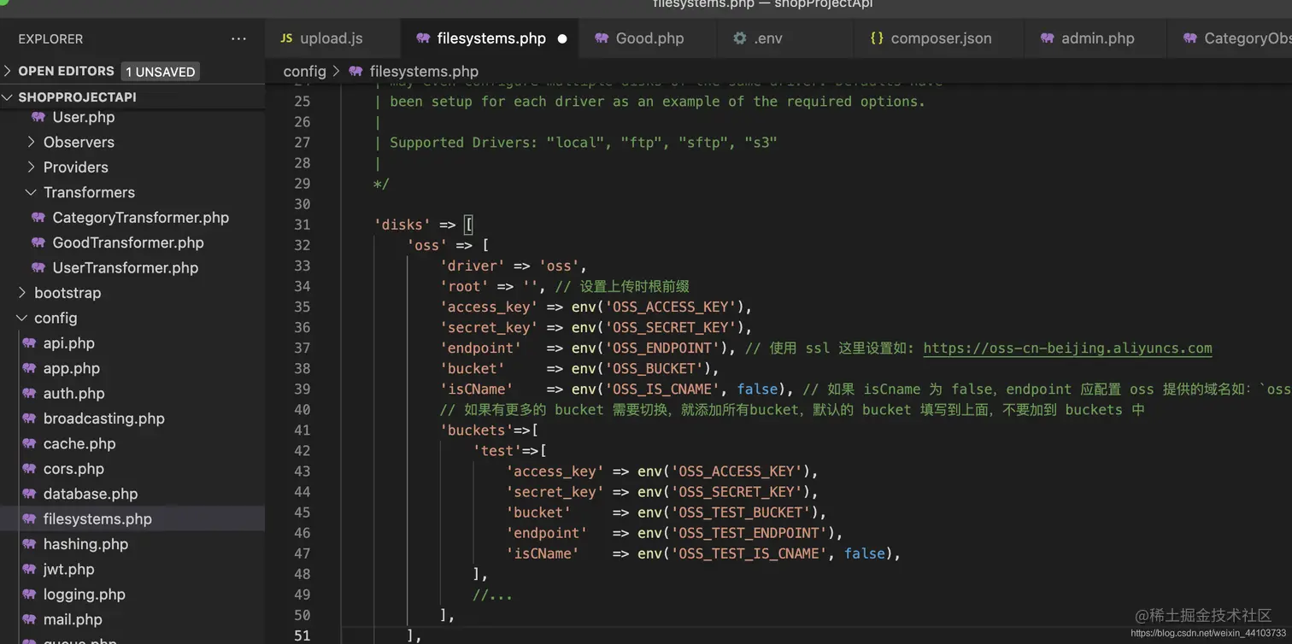Switch to the .env tab
Screen dimensions: 1292x644
click(784, 38)
